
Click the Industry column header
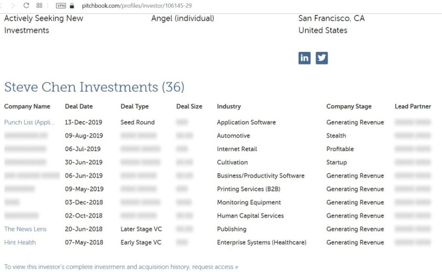click(x=229, y=106)
